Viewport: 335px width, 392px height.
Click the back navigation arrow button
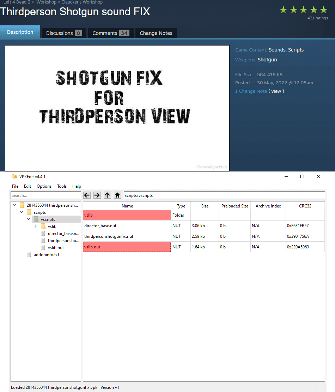(x=87, y=195)
